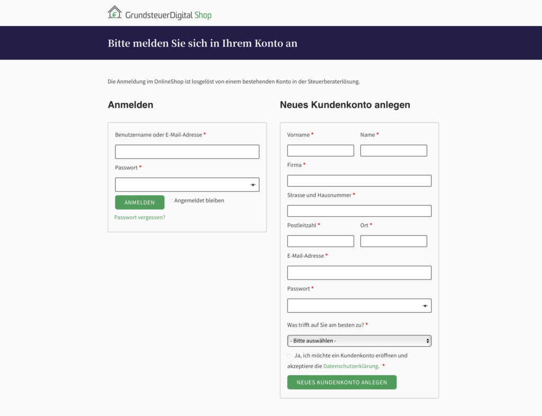This screenshot has width=542, height=416.
Task: Click the Postleitzahl input field
Action: (320, 241)
